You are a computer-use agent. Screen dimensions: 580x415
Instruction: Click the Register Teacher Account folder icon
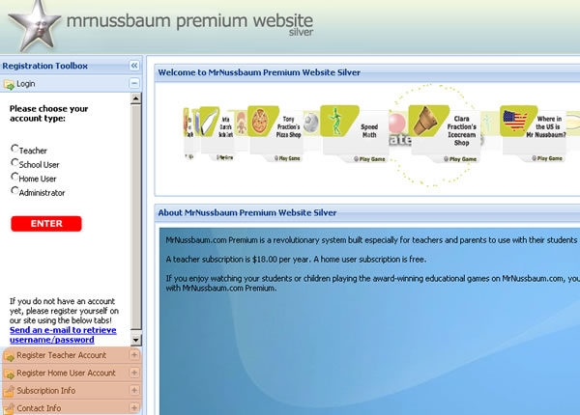tap(9, 356)
